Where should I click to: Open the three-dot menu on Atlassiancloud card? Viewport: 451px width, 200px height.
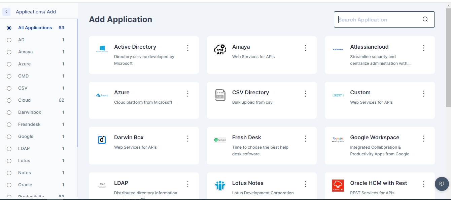(x=424, y=48)
